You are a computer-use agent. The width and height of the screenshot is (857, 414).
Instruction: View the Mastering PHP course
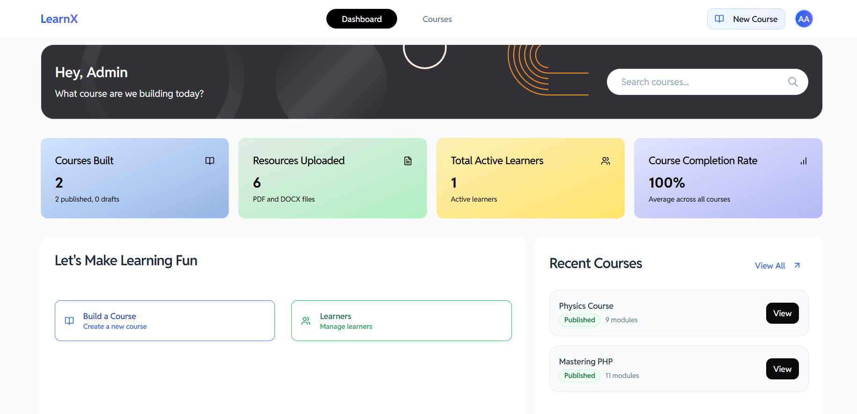point(782,369)
